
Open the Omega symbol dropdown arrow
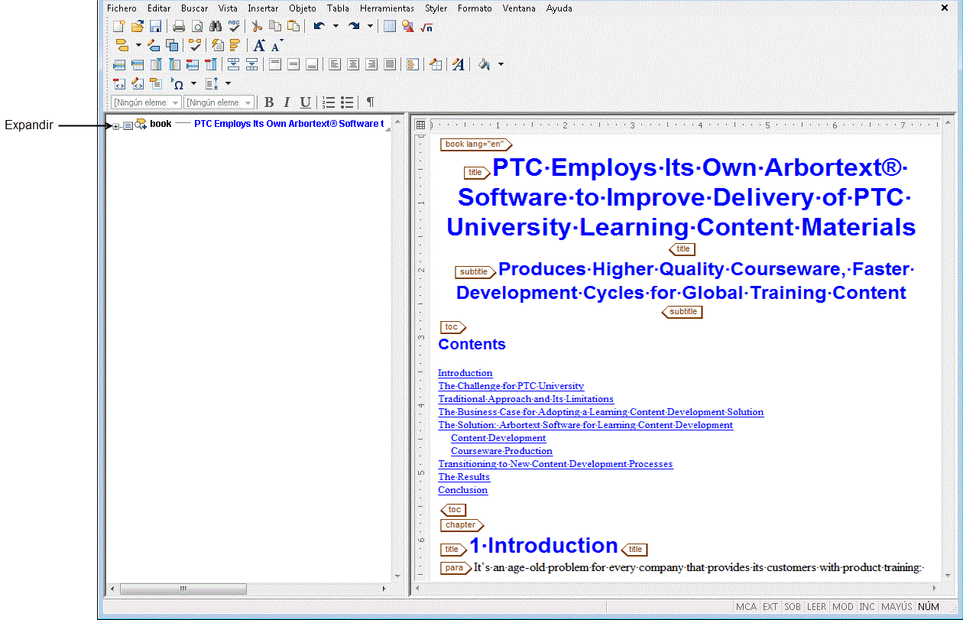pos(193,83)
